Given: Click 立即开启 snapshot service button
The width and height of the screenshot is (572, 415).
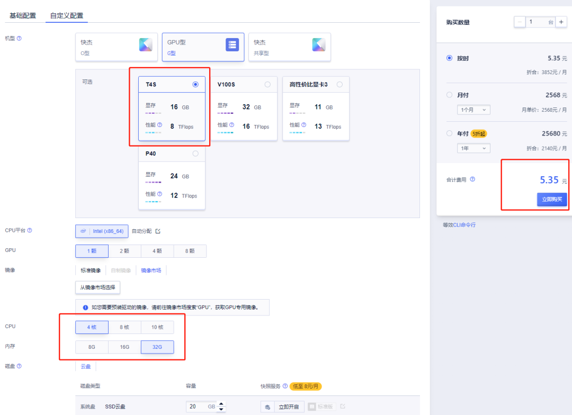Looking at the screenshot, I should pos(289,407).
